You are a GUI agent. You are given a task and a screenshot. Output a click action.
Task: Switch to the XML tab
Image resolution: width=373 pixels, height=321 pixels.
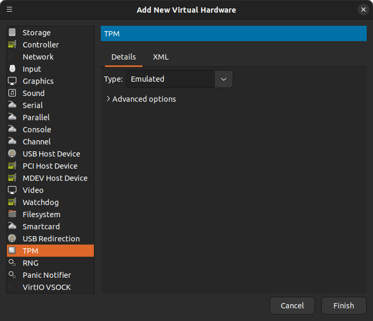[x=160, y=57]
